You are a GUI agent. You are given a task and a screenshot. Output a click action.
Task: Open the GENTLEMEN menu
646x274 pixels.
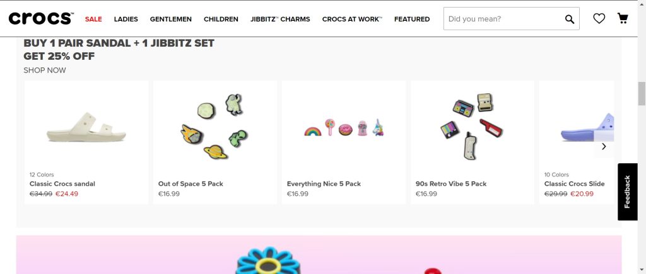(x=171, y=19)
